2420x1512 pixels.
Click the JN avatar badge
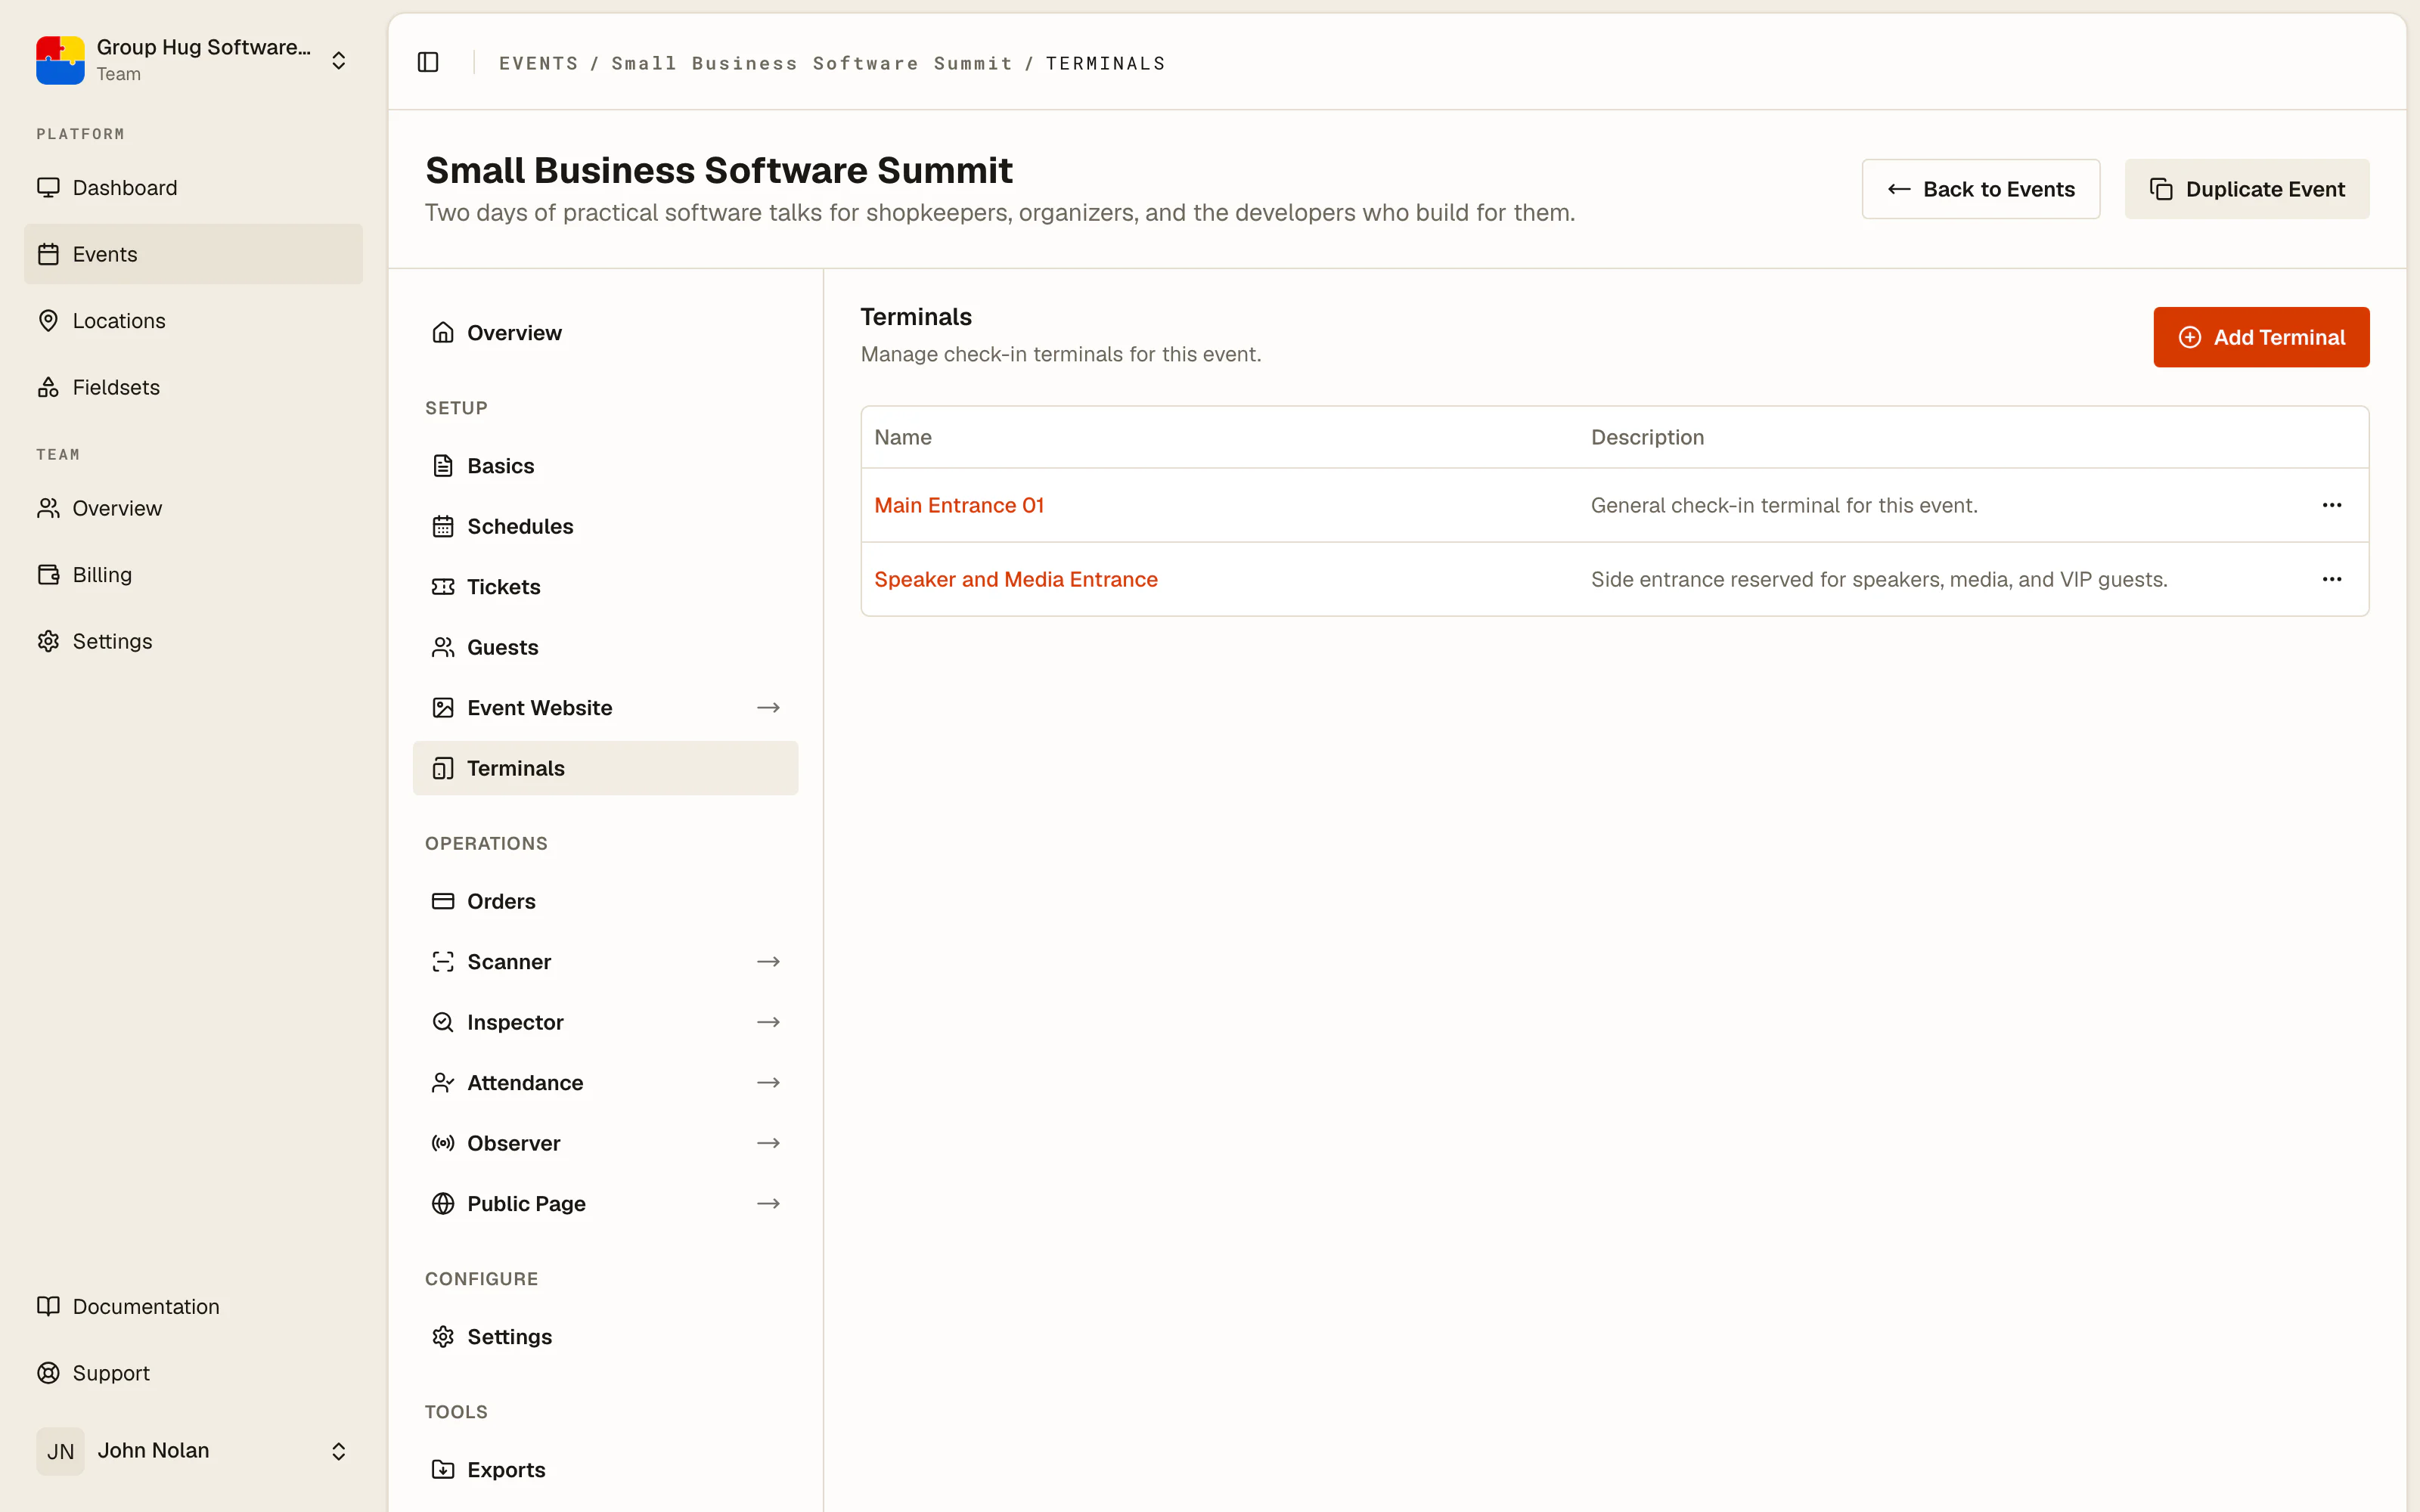tap(60, 1451)
